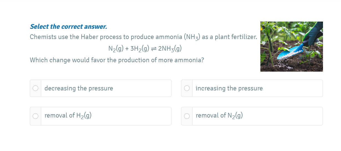Click the "decreasing the pressure" answer text
Screen dimensions: 341x151
point(79,88)
